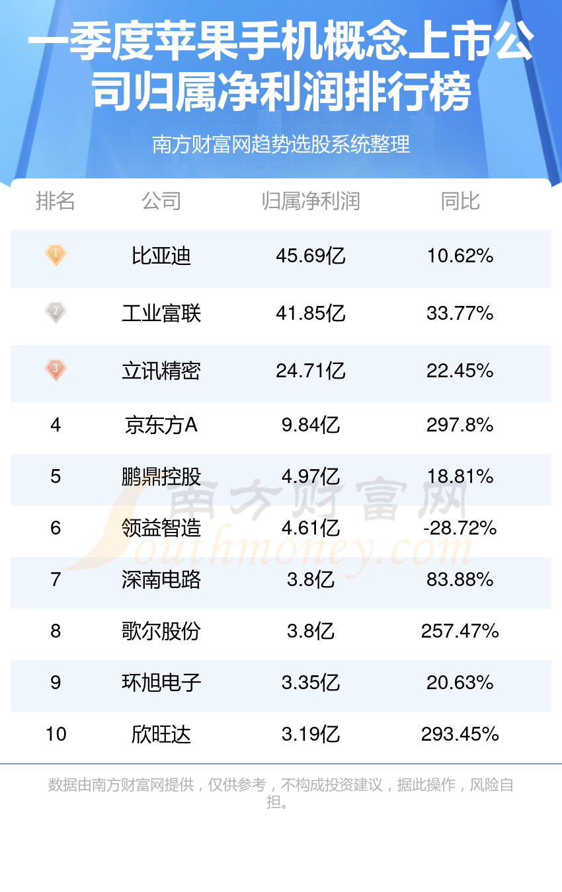Click company name 立讯精密

tap(161, 371)
